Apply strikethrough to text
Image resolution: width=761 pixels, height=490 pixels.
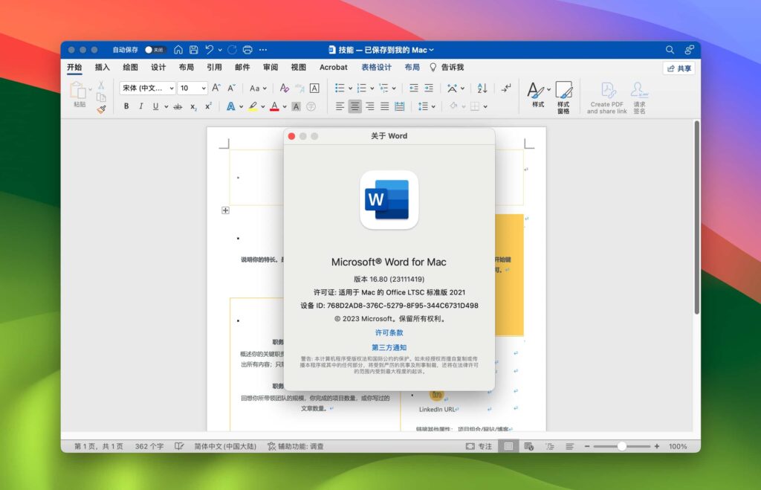pos(178,106)
